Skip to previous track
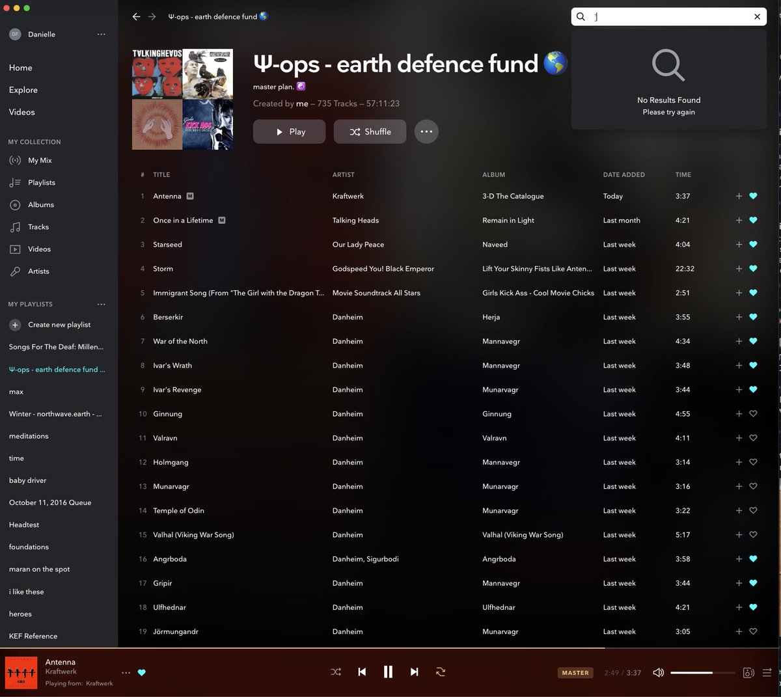Screen dimensions: 781x697 [x=362, y=672]
